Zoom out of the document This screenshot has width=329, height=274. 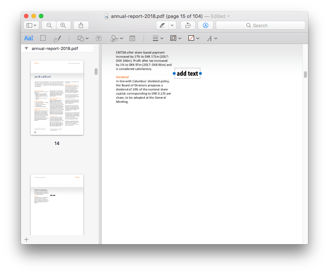click(49, 25)
